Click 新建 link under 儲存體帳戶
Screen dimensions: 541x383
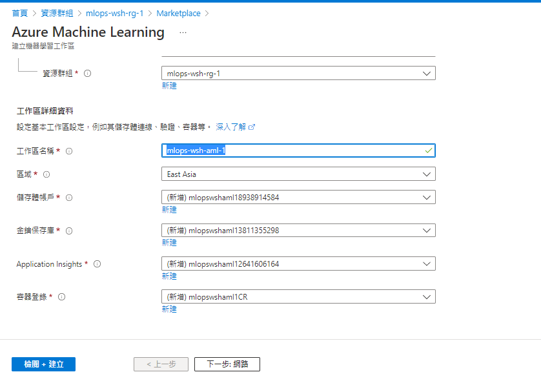pos(169,209)
